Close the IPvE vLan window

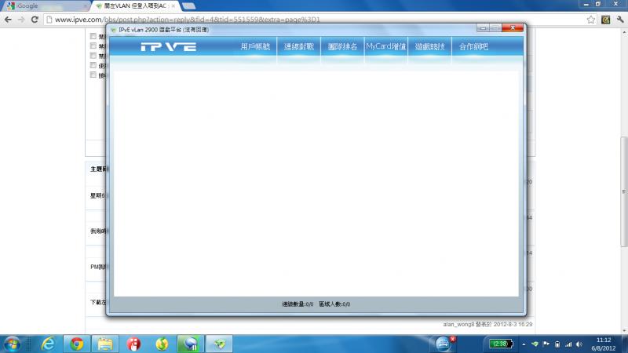[513, 27]
